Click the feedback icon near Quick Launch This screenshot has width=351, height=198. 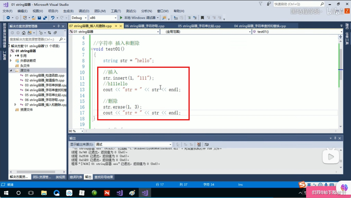(269, 4)
